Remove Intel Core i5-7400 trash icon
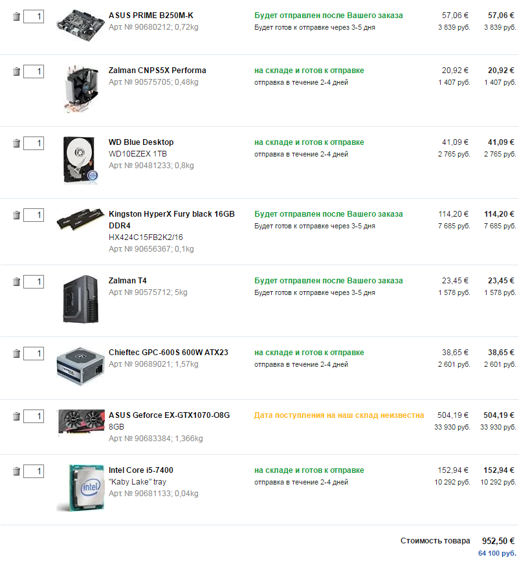The image size is (519, 568). pyautogui.click(x=16, y=471)
